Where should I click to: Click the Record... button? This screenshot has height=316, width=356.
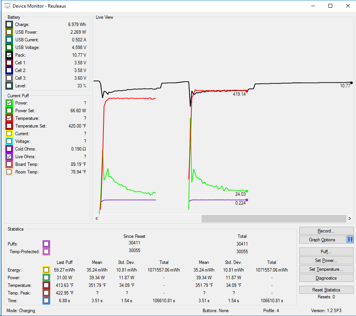click(x=326, y=231)
